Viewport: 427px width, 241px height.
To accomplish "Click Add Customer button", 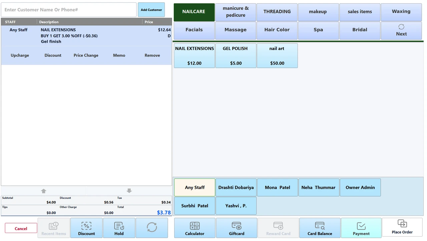I will pos(151,10).
